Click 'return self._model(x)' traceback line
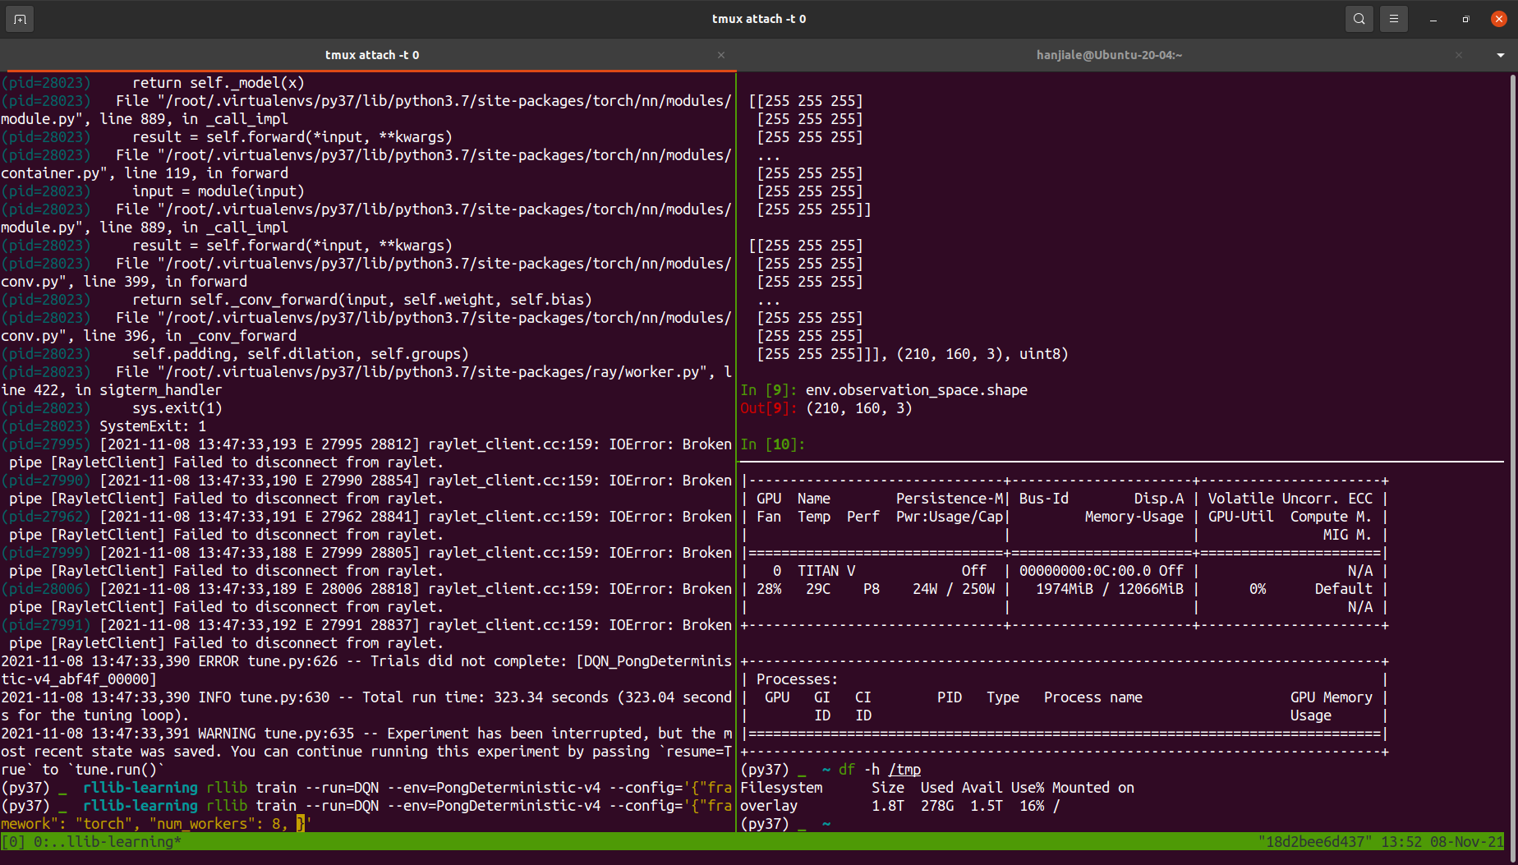This screenshot has height=865, width=1518. pos(218,83)
